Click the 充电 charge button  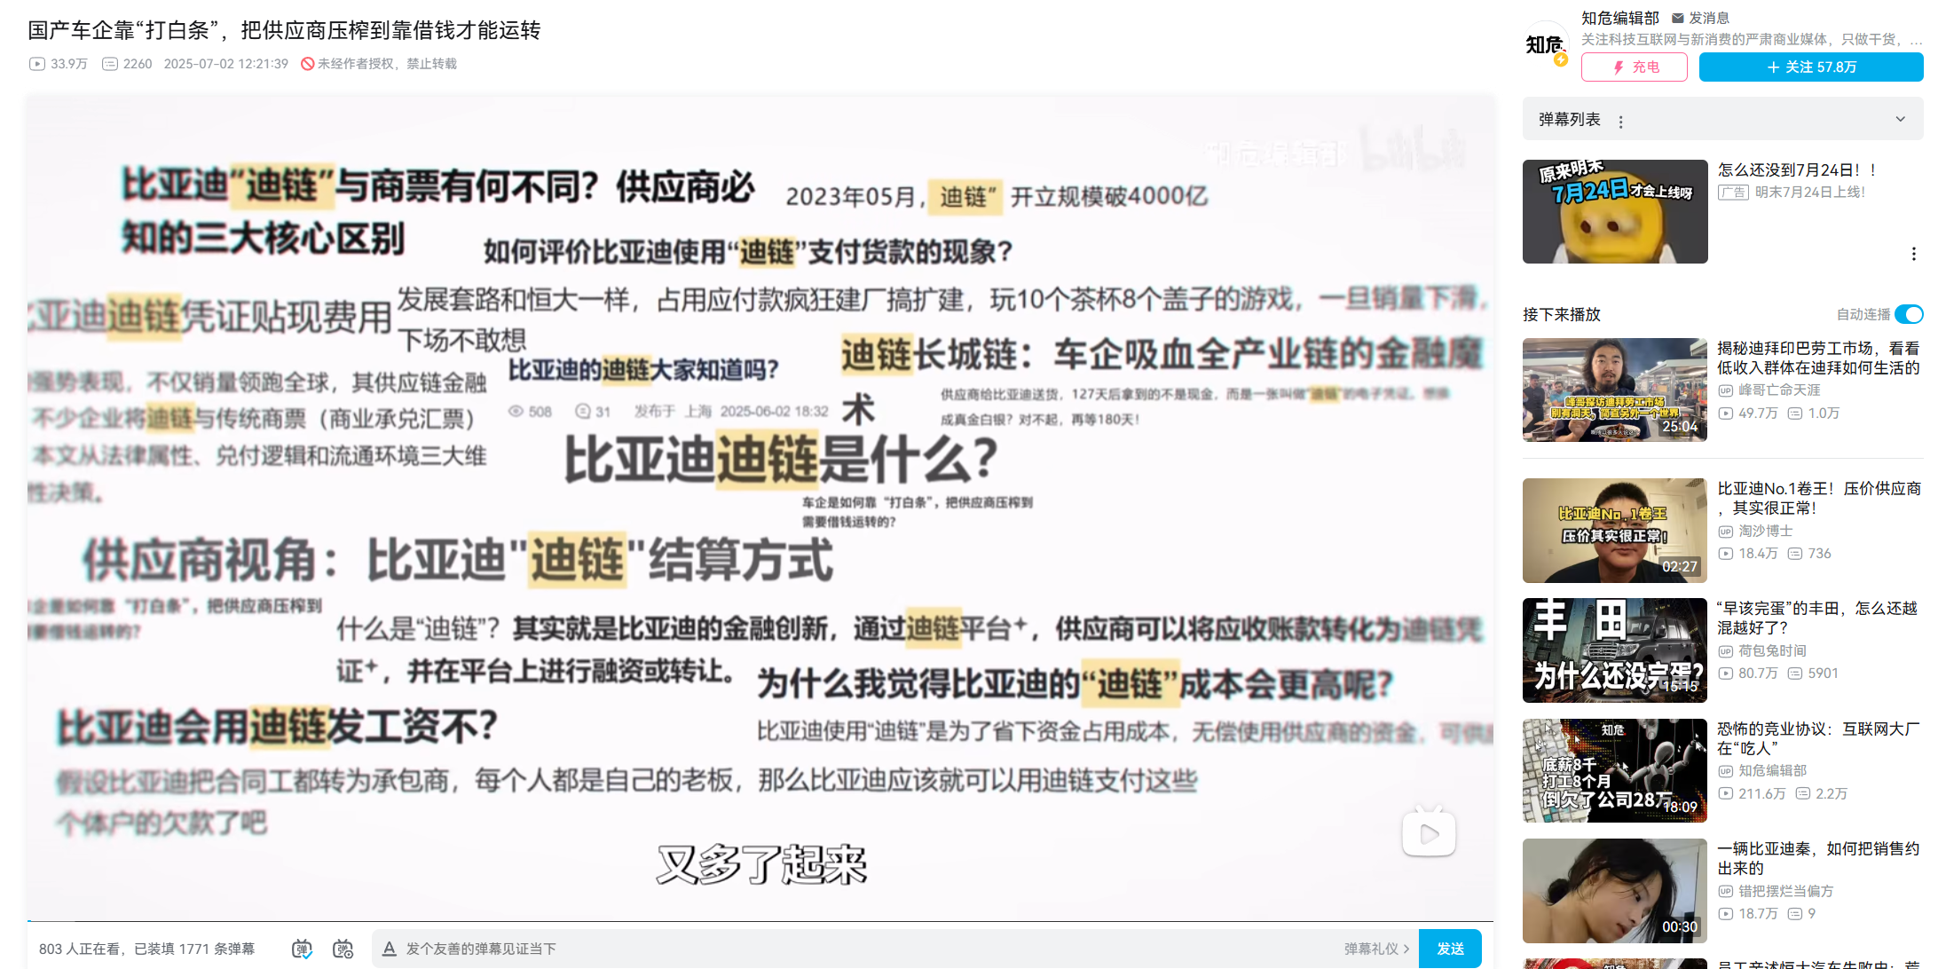pyautogui.click(x=1635, y=67)
